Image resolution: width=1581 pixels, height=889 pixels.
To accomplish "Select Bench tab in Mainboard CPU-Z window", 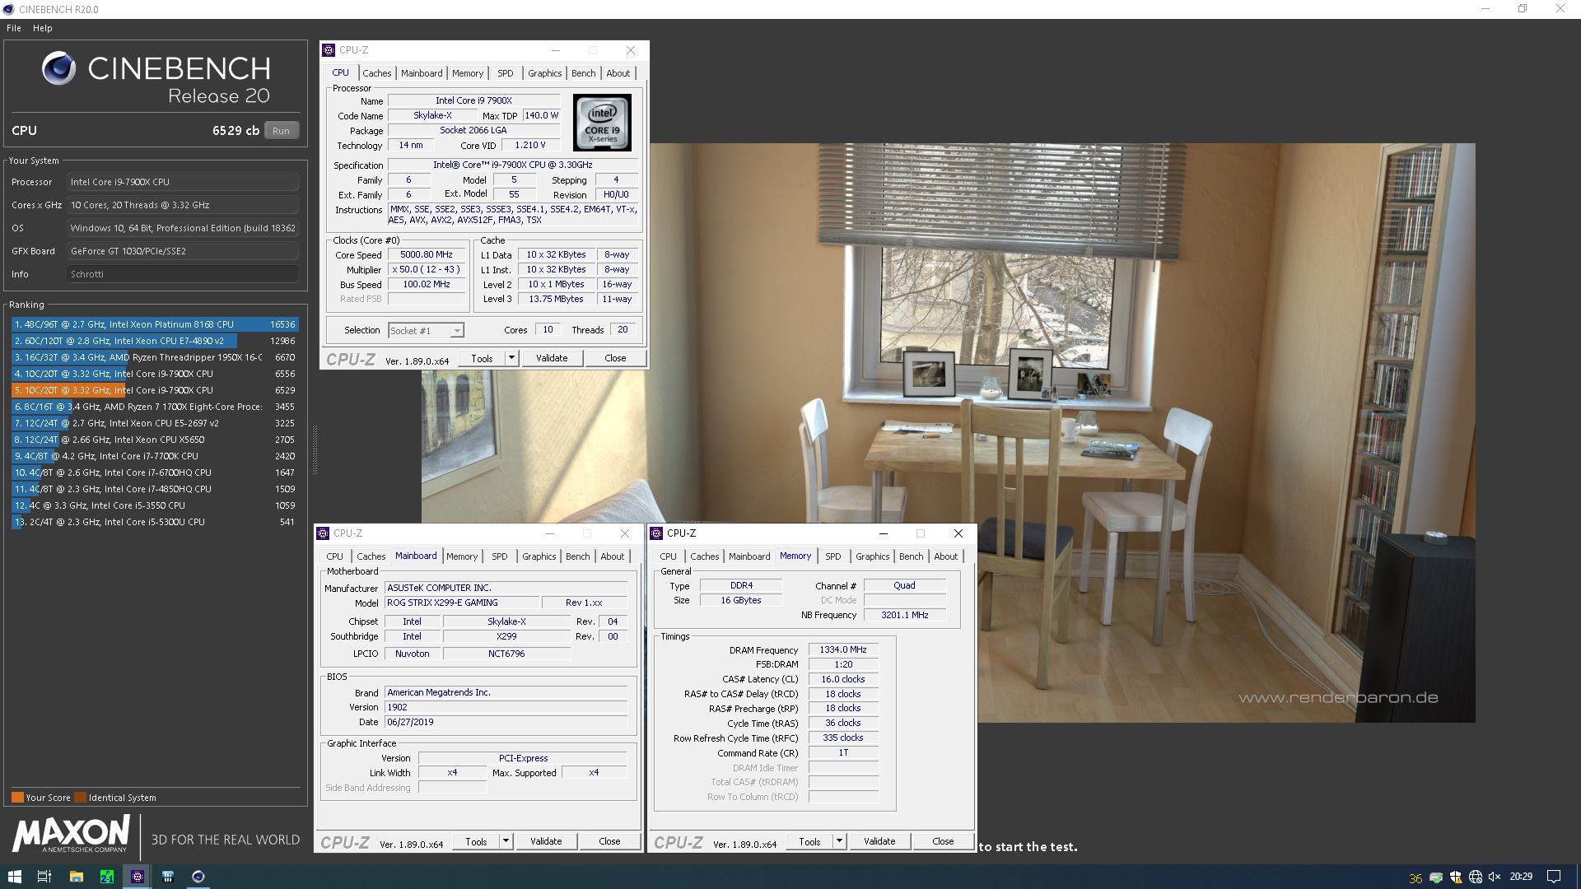I will [578, 556].
